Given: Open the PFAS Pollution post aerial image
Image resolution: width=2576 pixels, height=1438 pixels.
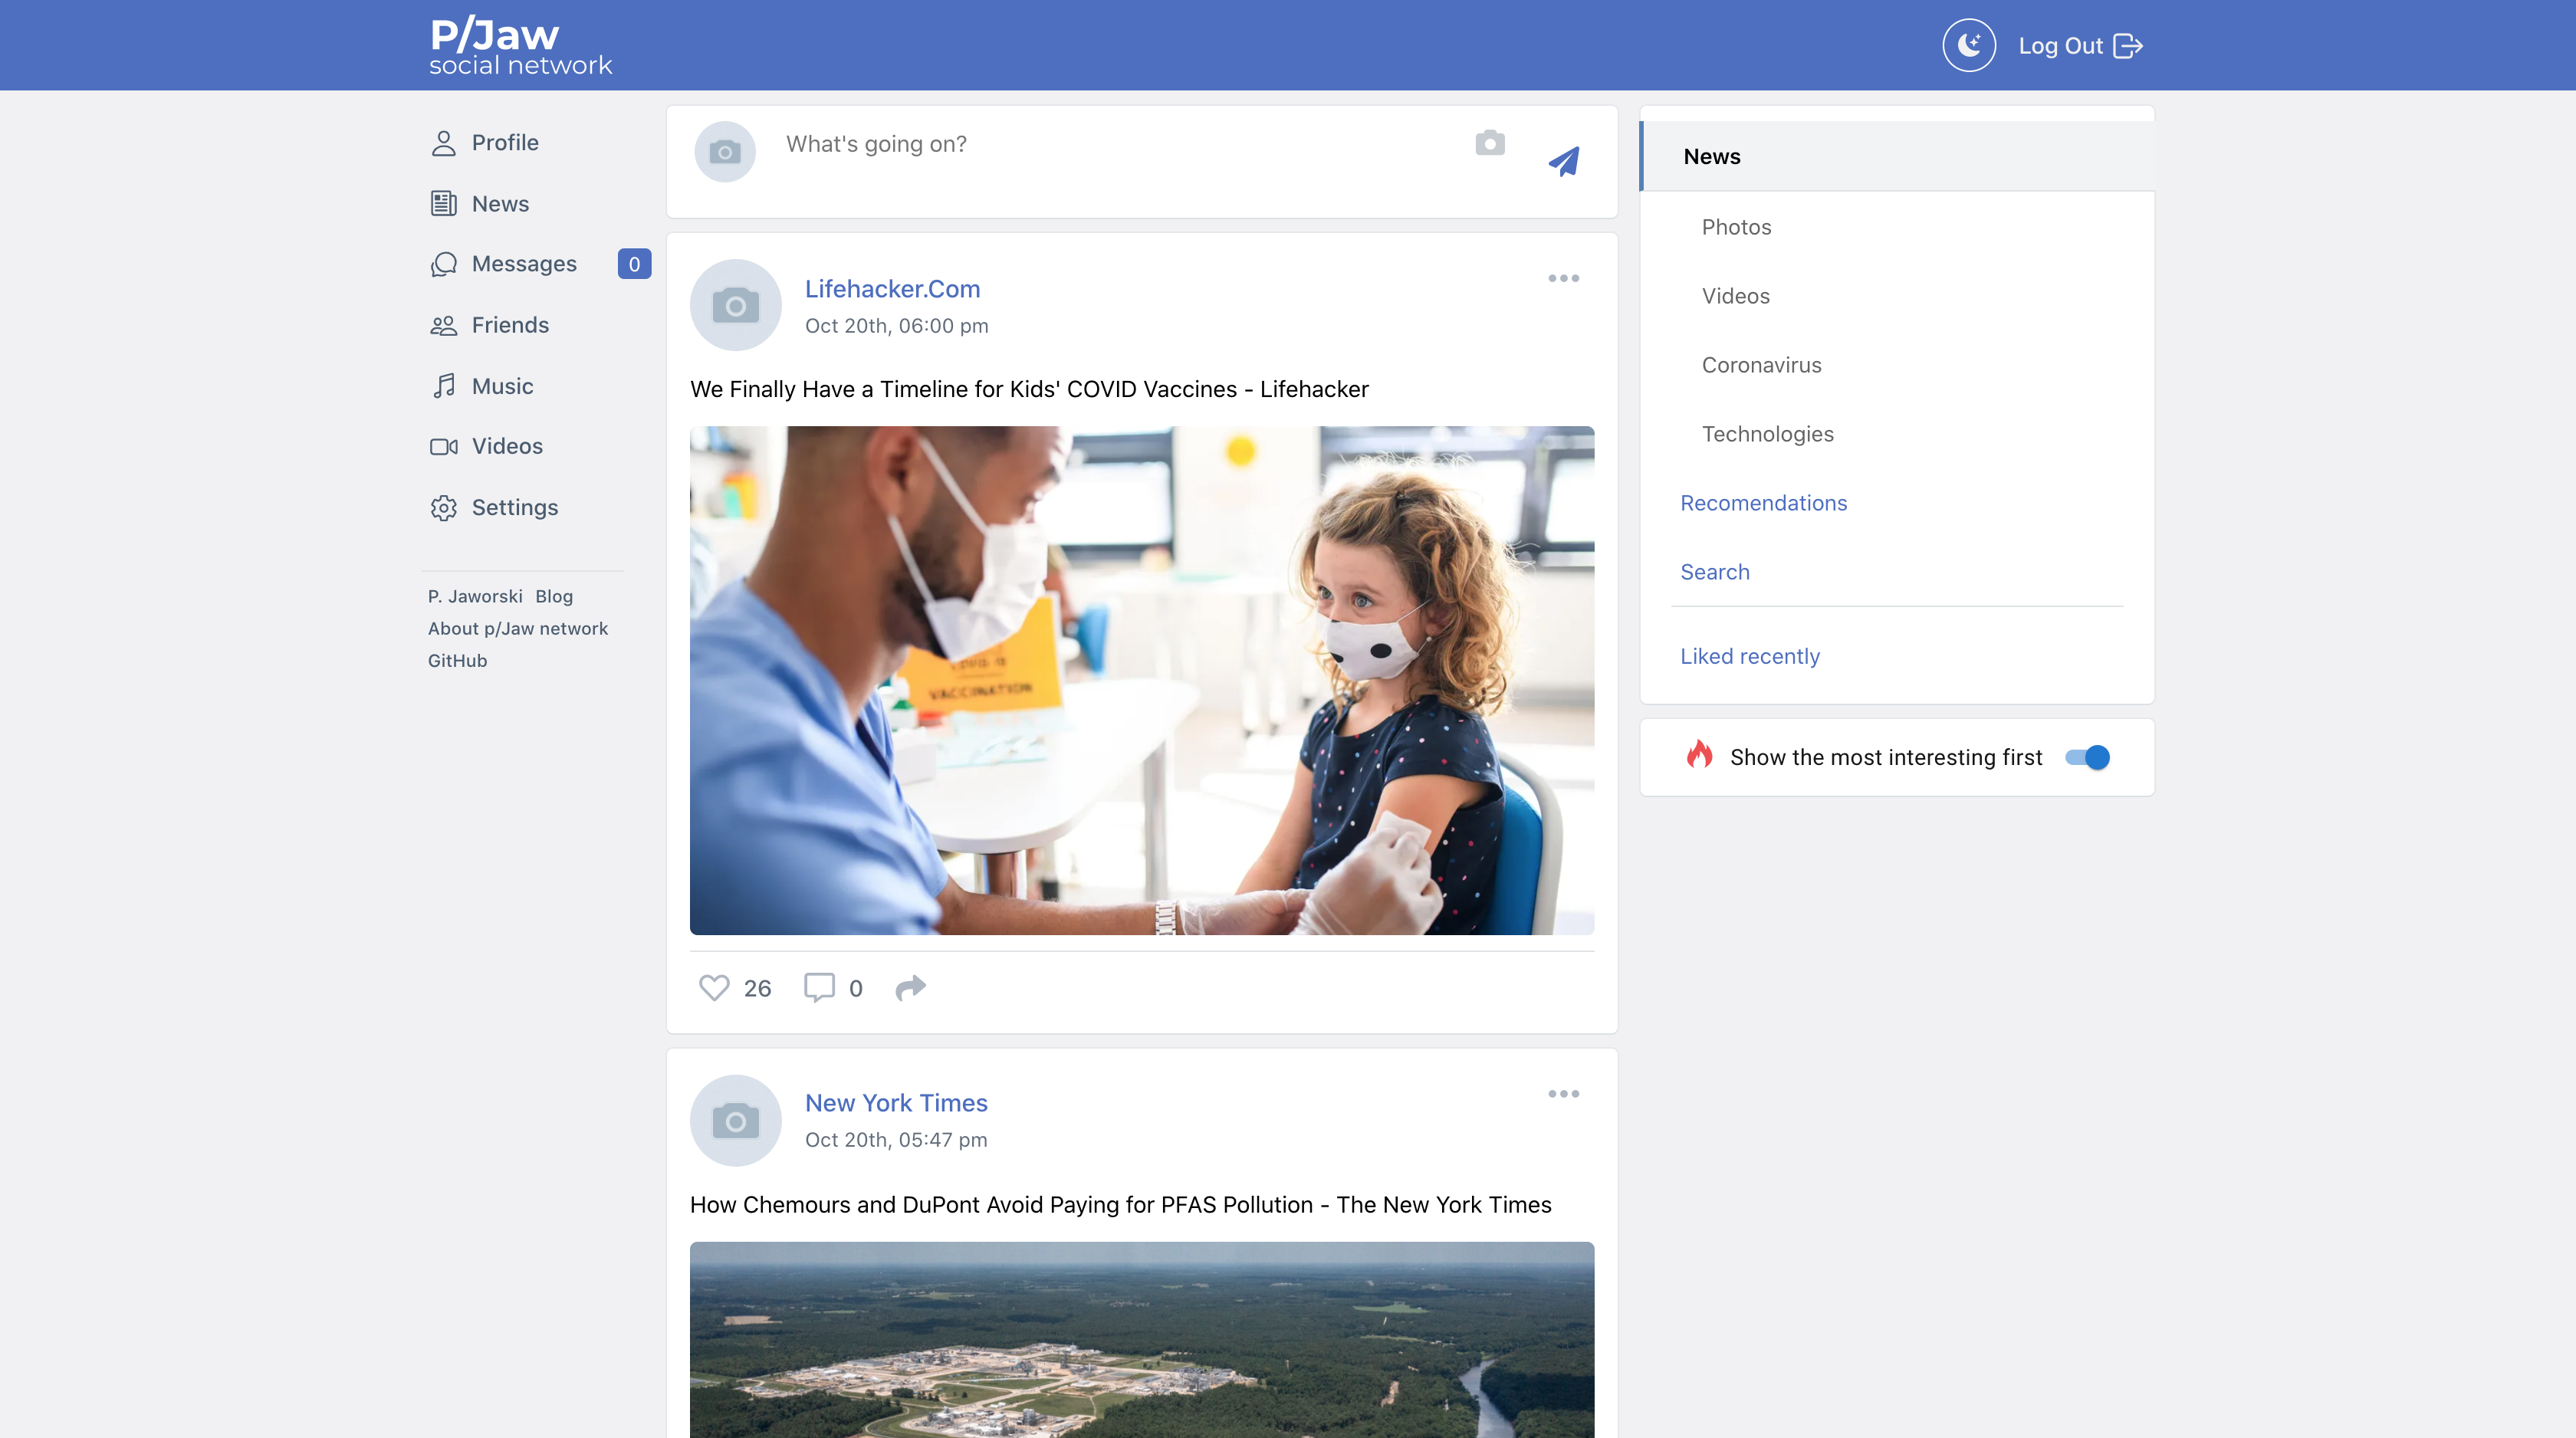Looking at the screenshot, I should pos(1142,1340).
